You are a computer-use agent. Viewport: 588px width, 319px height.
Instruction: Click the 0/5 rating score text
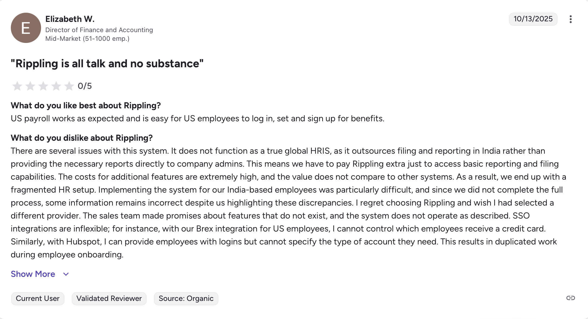tap(85, 86)
